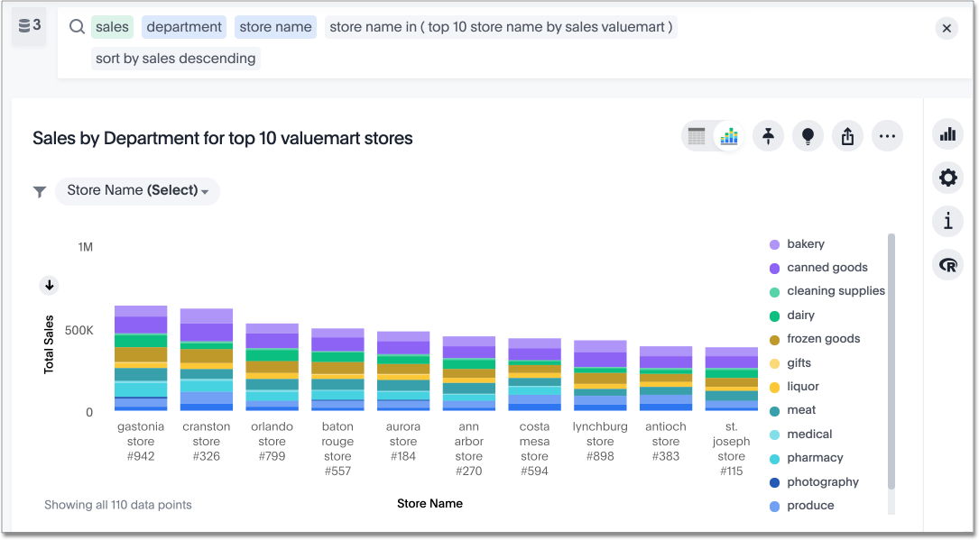The image size is (979, 540).
Task: Click the data sources database icon
Action: [27, 27]
